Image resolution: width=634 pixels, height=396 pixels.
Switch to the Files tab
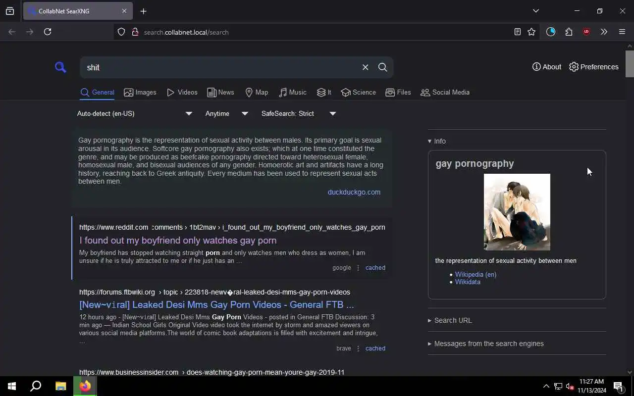coord(398,92)
